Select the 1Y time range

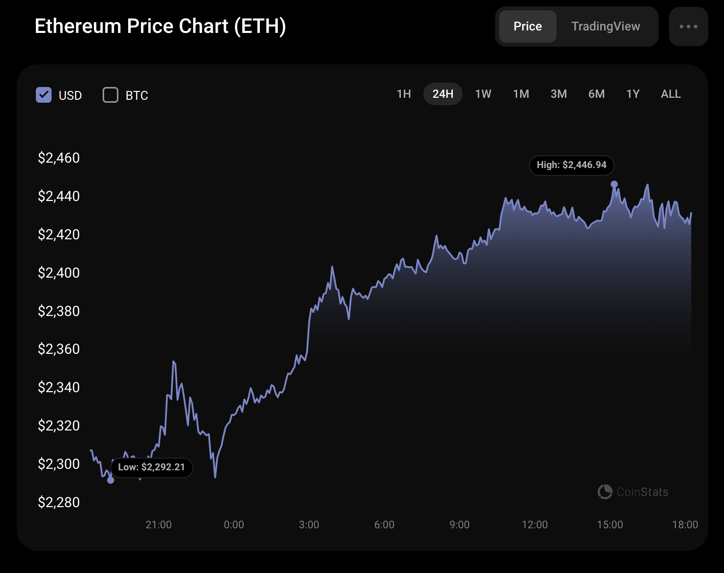[633, 94]
